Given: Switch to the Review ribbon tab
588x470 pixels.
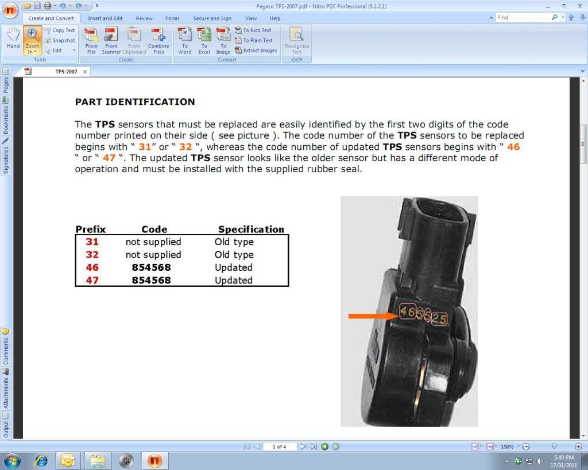Looking at the screenshot, I should (x=144, y=18).
